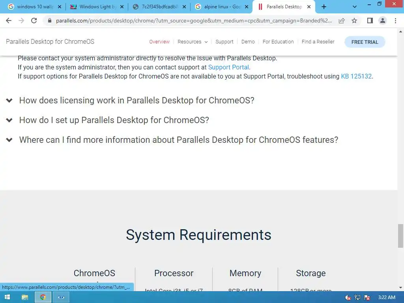Click the 3:22 AM taskbar clock
This screenshot has height=303, width=404.
[387, 297]
